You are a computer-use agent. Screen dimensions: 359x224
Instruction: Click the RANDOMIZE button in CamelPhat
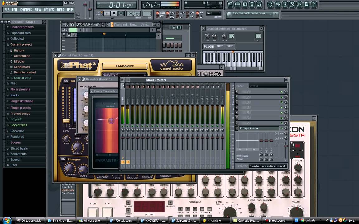pyautogui.click(x=125, y=66)
